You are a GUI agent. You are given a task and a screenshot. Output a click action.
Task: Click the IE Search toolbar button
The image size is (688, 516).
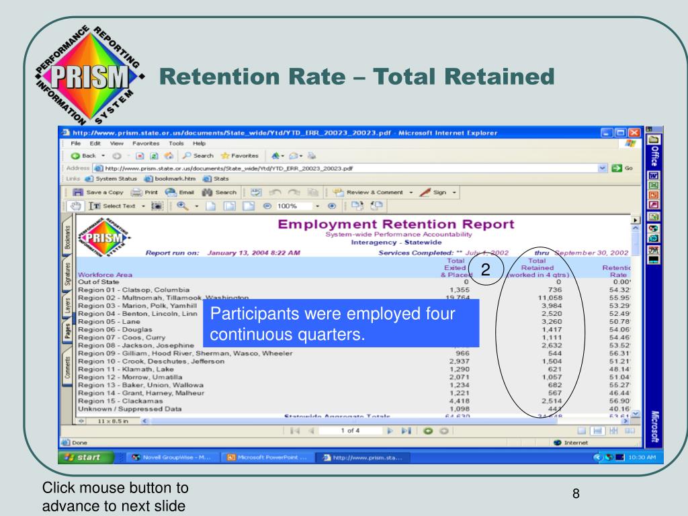[x=198, y=156]
